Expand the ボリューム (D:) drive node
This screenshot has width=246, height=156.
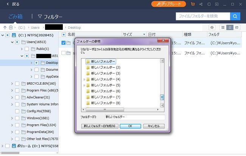pos(3,146)
